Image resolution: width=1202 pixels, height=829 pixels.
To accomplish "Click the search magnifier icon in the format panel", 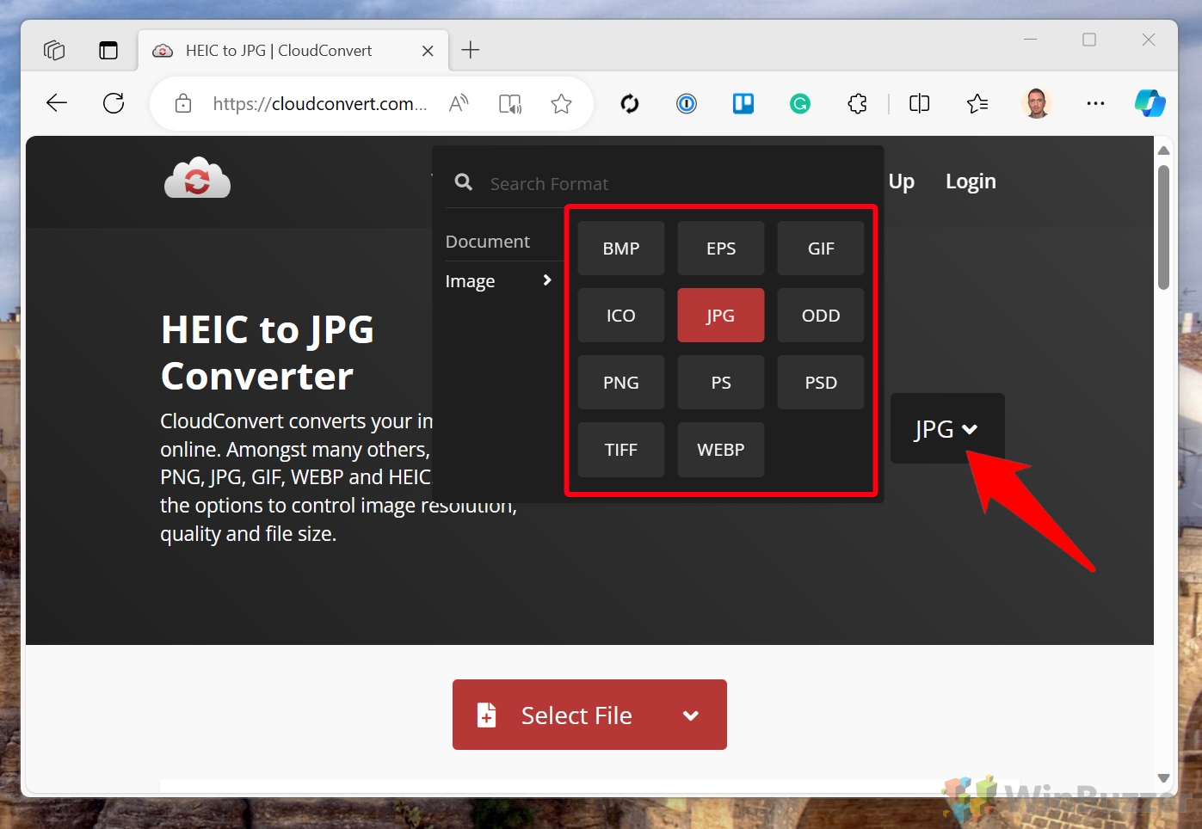I will point(464,182).
